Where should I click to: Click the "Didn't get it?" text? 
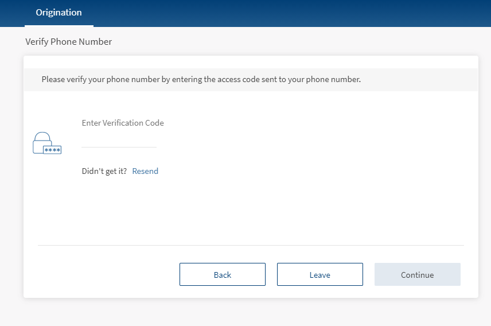coord(104,171)
